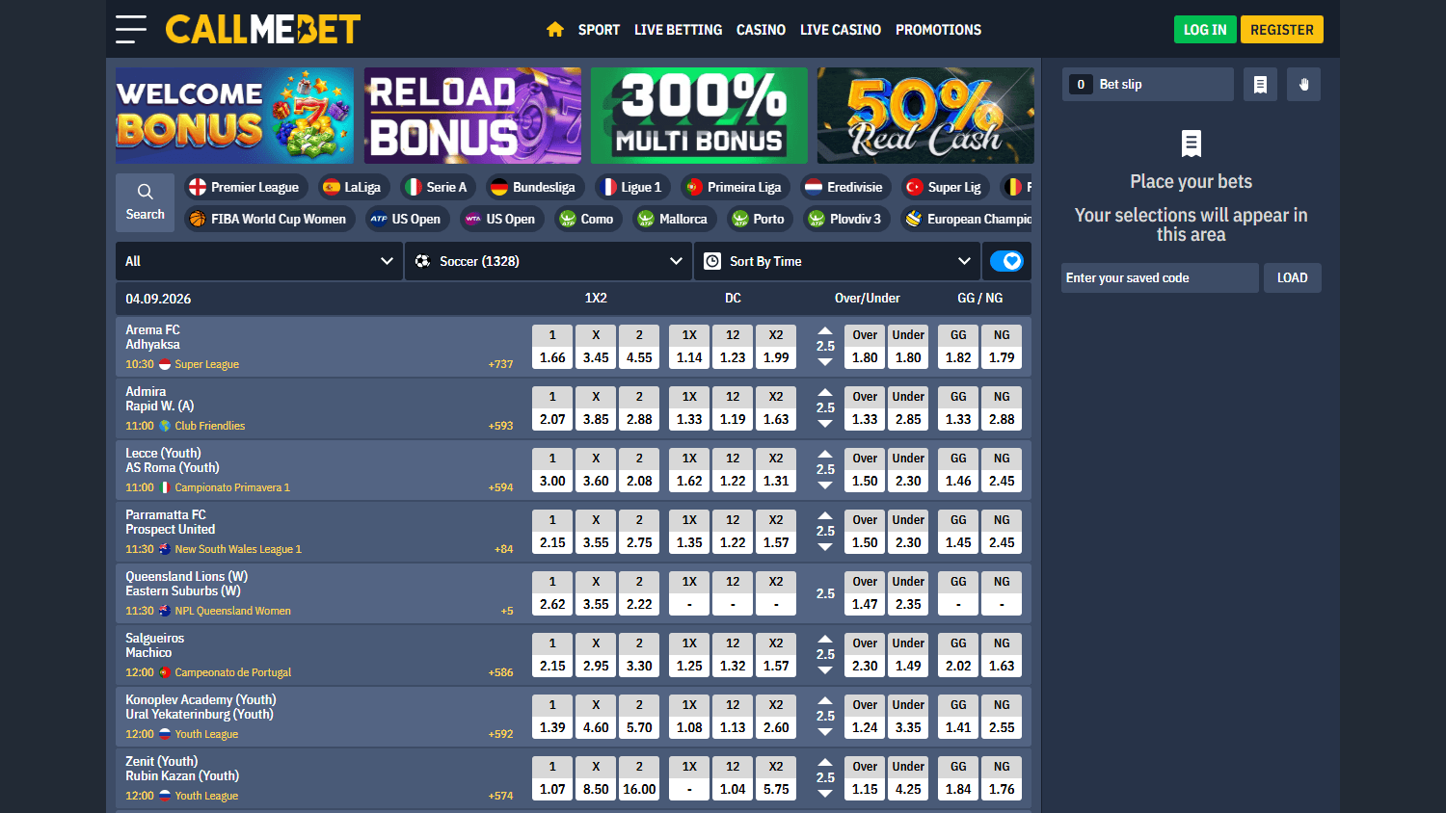Click the LOG IN button
Screen dimensions: 1446x813
point(1205,30)
